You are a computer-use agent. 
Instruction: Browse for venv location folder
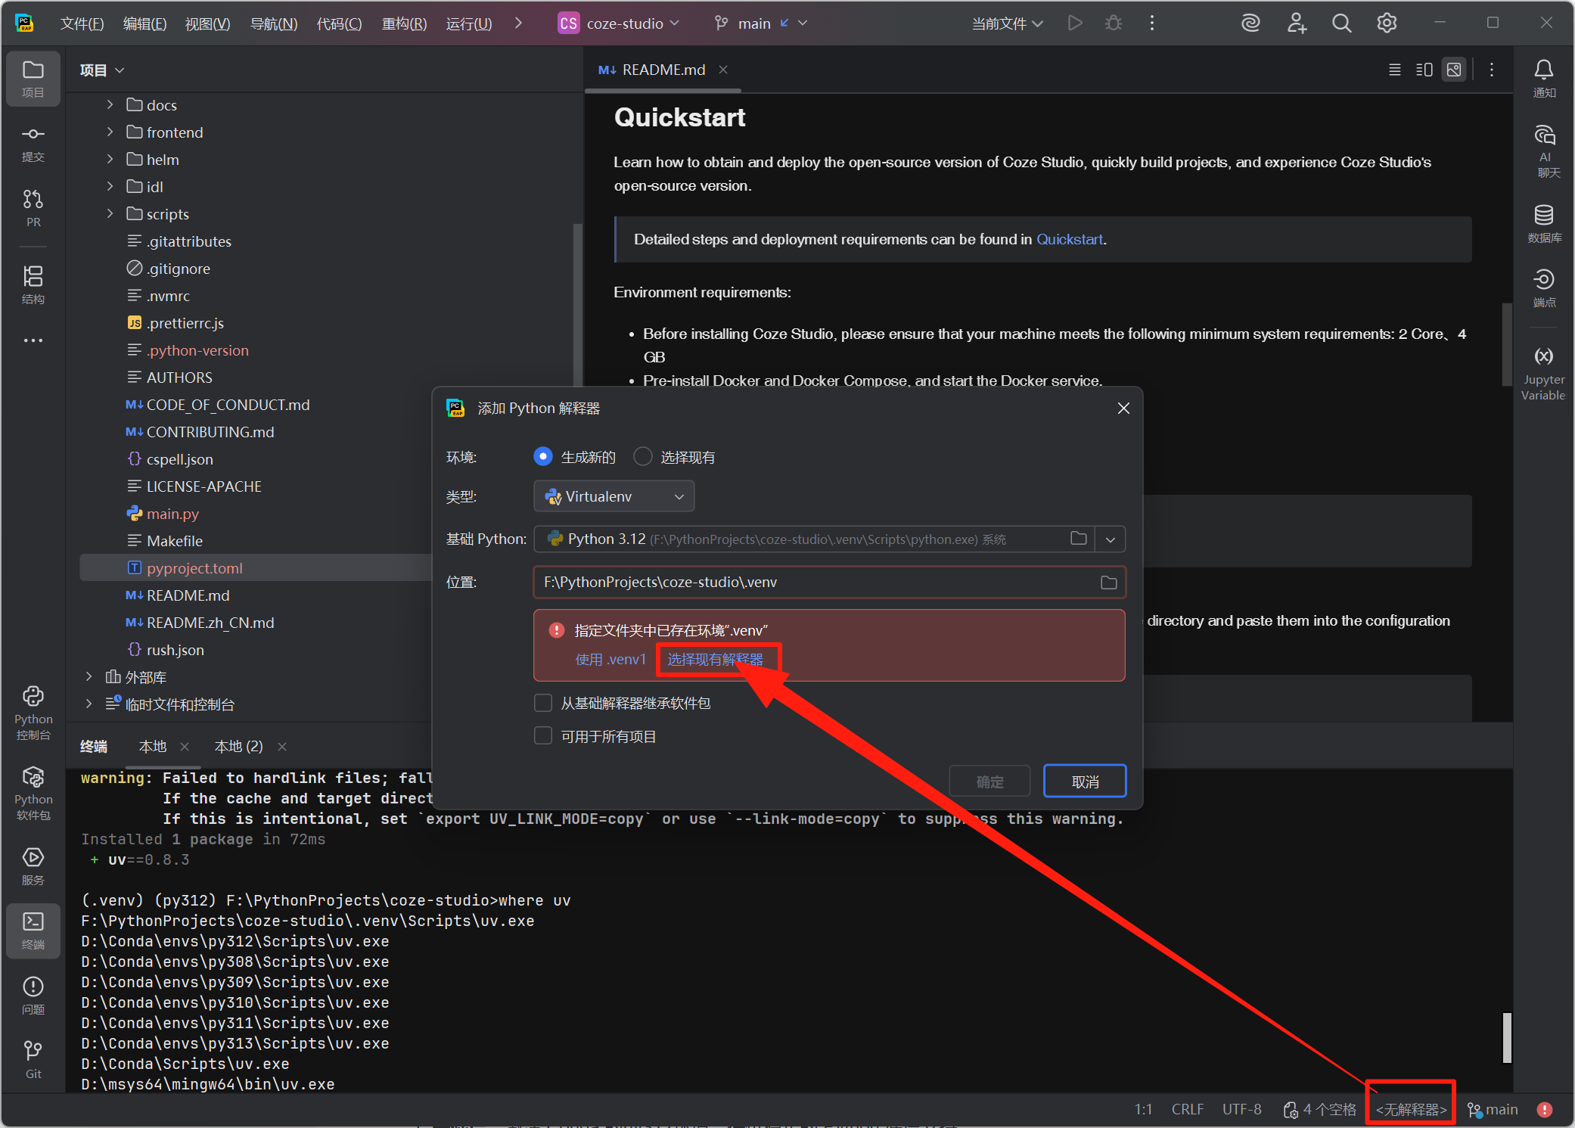tap(1108, 582)
